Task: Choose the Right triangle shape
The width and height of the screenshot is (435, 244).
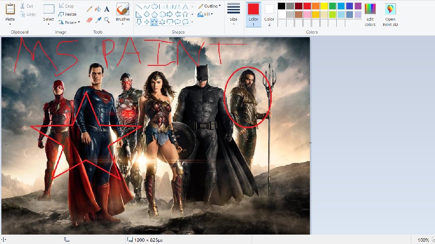Action: tap(139, 14)
